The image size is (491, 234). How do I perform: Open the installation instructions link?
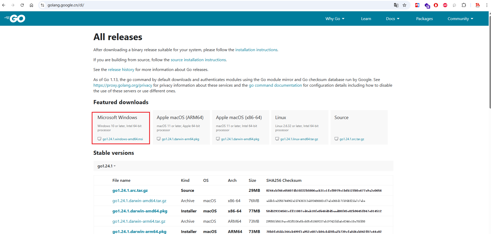pos(256,50)
